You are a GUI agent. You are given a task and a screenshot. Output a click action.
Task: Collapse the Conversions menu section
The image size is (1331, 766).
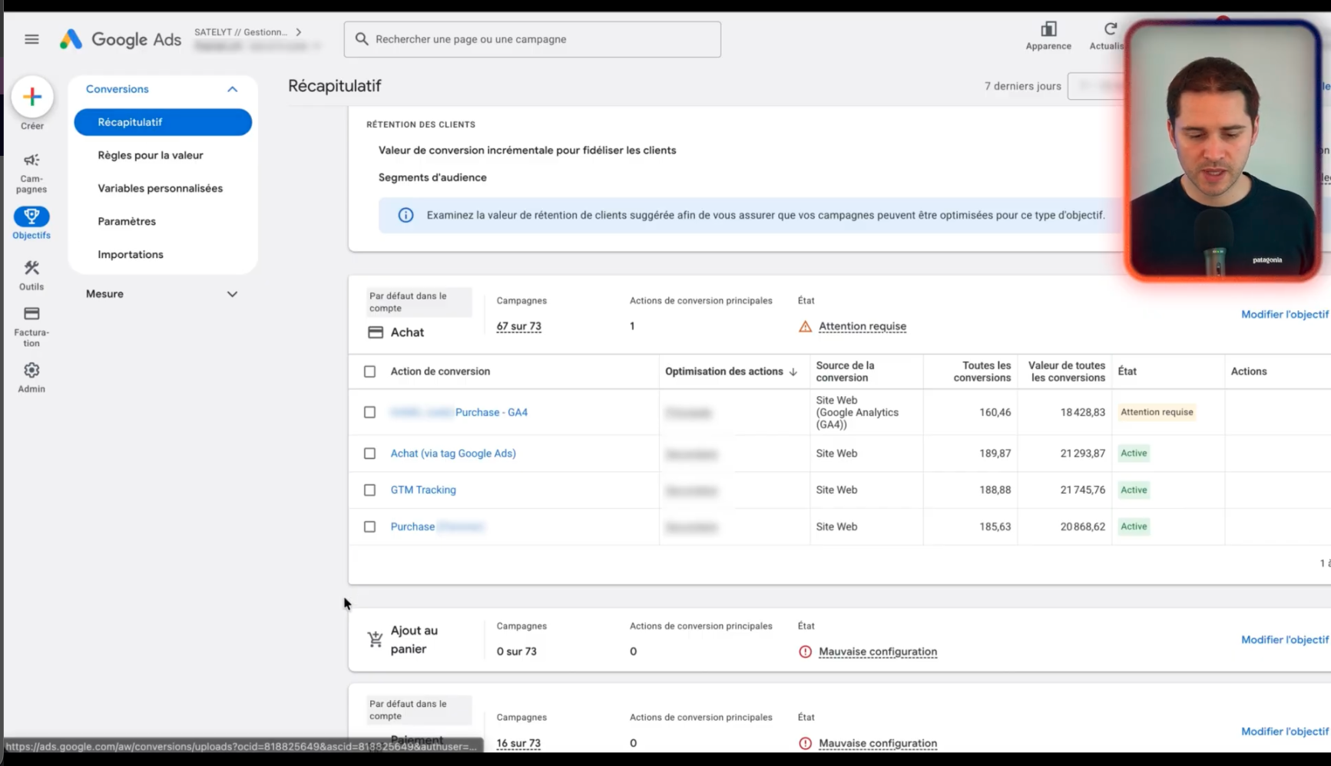tap(232, 89)
